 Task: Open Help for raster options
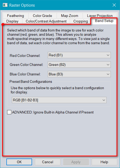click(104, 162)
